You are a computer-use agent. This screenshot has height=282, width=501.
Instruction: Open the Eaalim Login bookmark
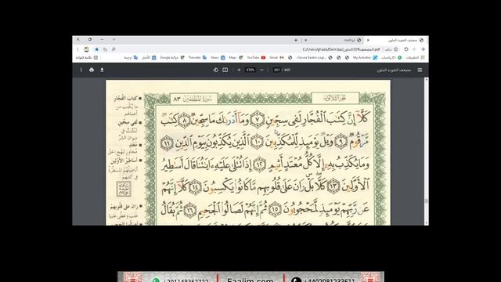coord(315,57)
